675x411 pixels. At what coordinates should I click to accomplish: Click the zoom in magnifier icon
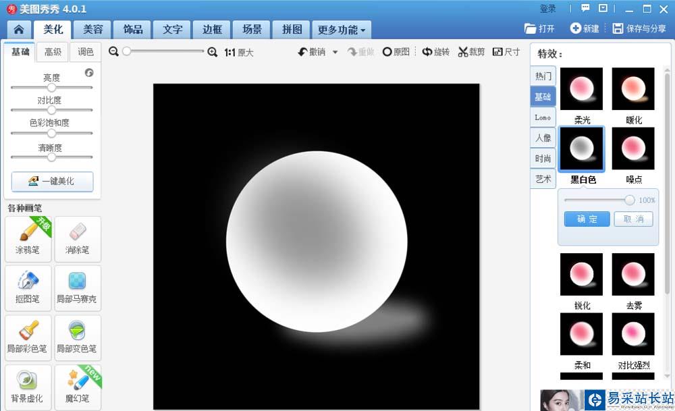coord(212,52)
